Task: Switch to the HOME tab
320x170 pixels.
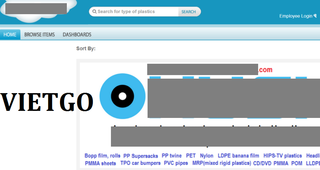Action: (x=10, y=35)
